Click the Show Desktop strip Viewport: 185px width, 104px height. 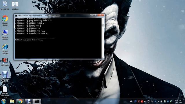coord(184,101)
